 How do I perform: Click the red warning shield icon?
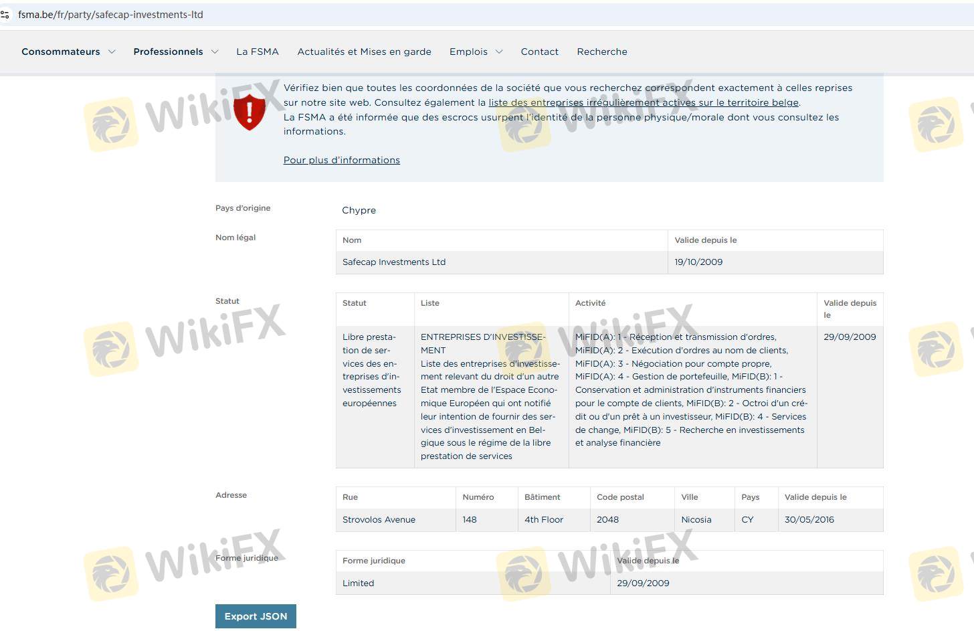click(250, 112)
